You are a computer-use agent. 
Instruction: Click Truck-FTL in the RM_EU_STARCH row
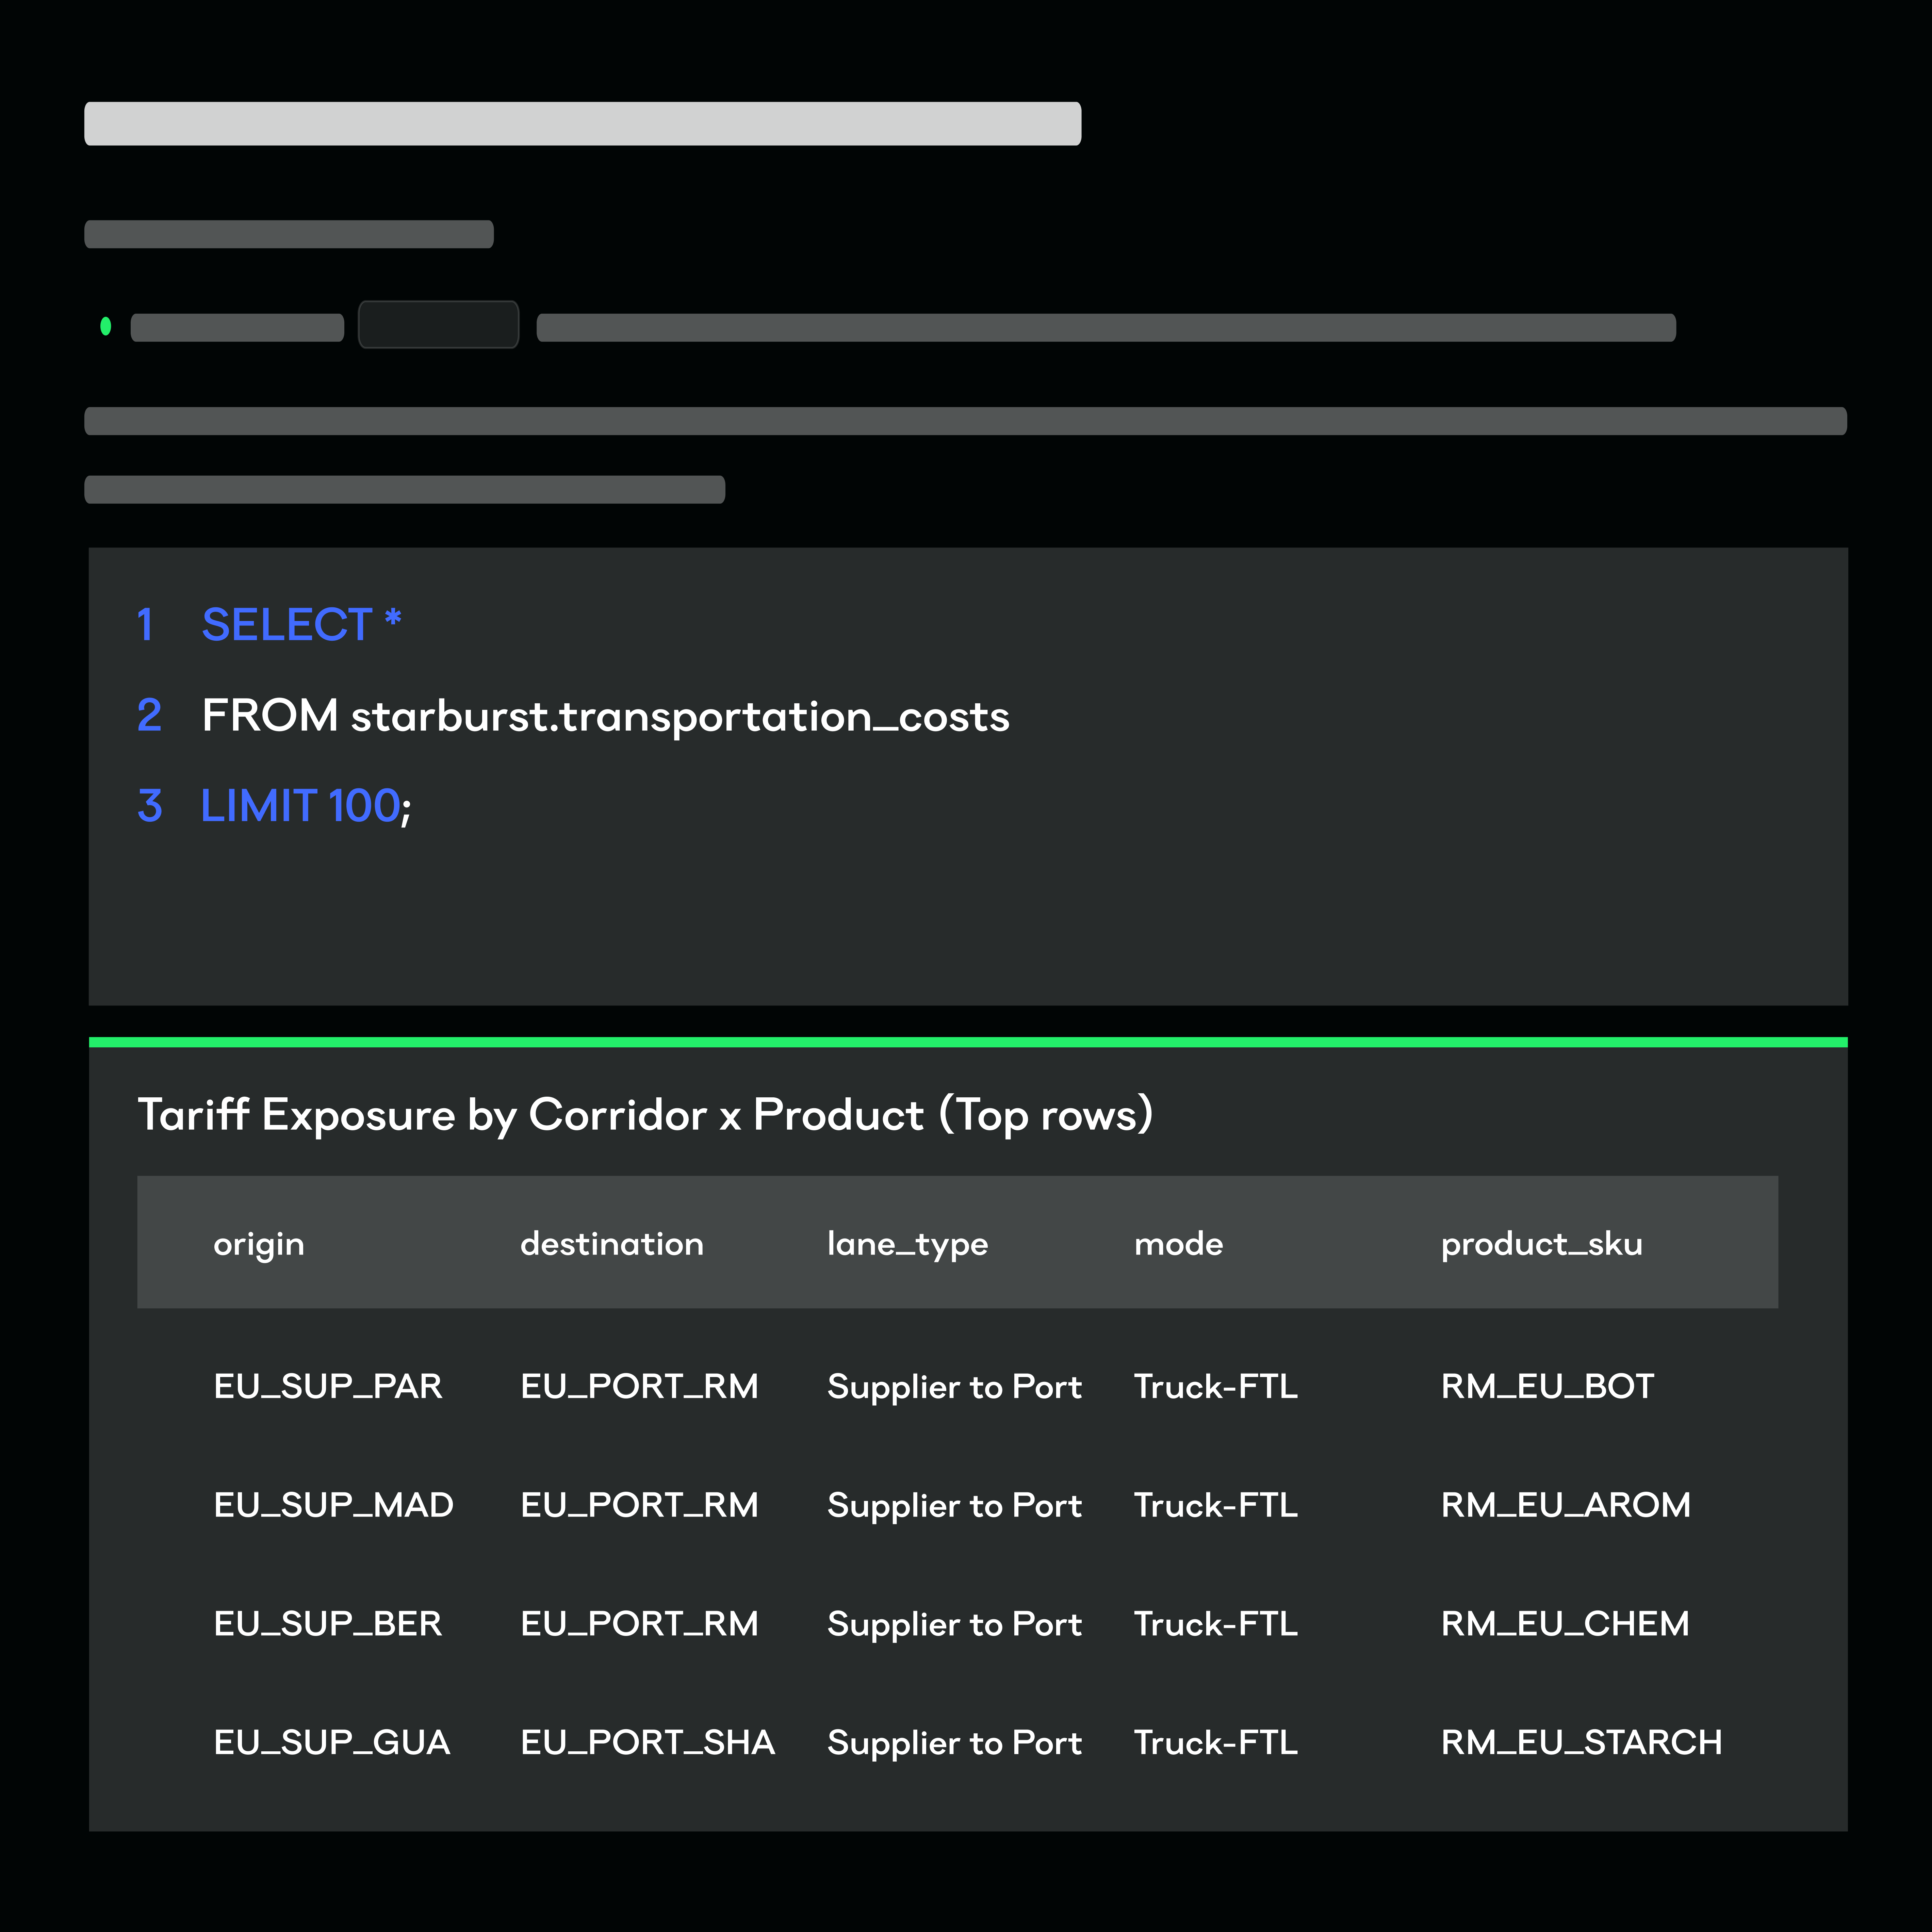[1216, 1743]
